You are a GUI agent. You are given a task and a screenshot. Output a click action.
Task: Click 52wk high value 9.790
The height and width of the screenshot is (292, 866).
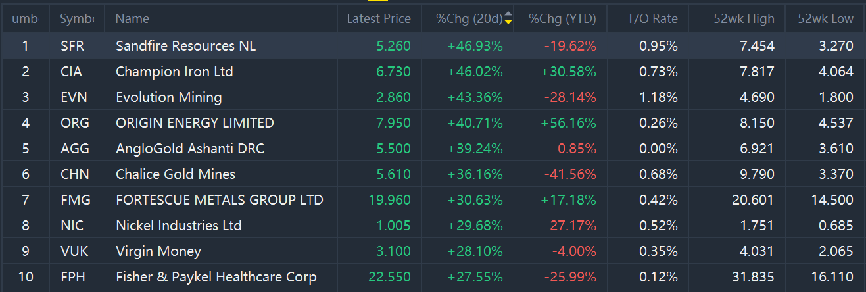pyautogui.click(x=757, y=174)
